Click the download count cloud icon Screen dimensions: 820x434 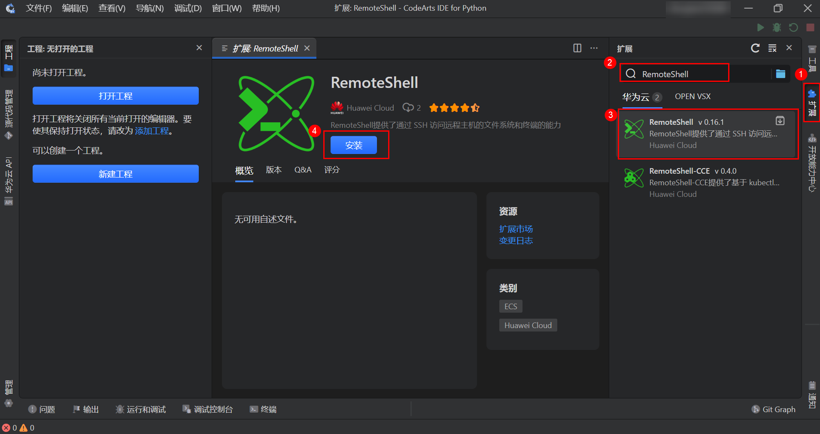point(408,108)
